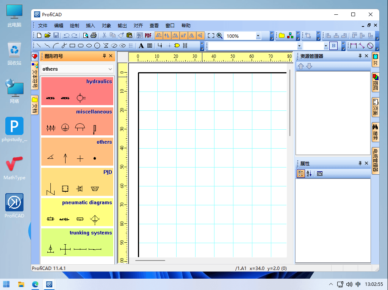Open print preview with the magnifier page icon

click(x=86, y=36)
